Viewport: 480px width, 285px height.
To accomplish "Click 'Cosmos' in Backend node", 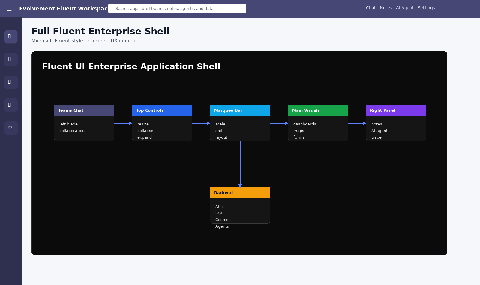I will [223, 220].
